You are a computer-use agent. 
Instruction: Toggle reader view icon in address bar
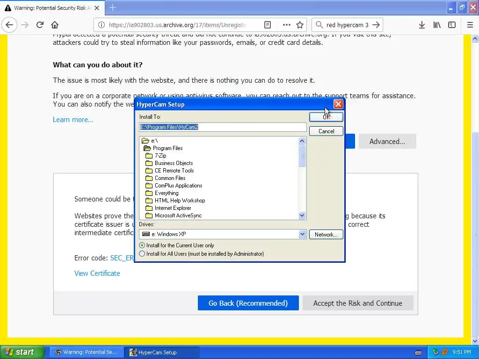(267, 25)
